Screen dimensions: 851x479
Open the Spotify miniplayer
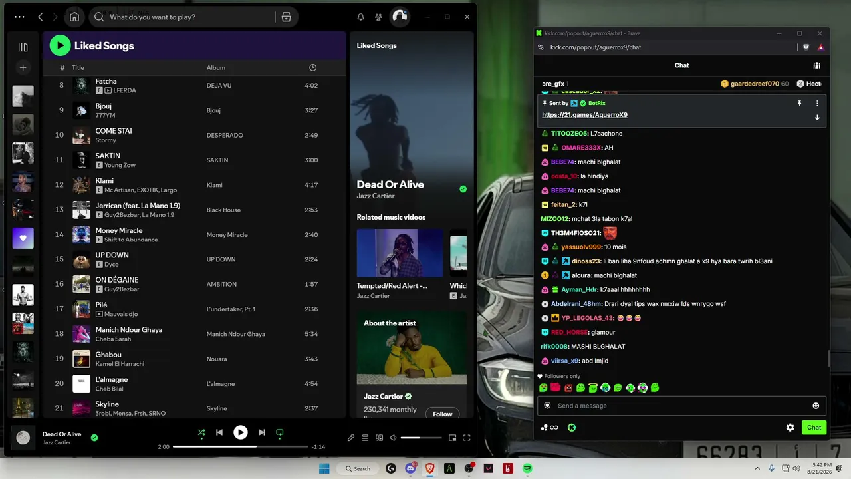coord(453,438)
